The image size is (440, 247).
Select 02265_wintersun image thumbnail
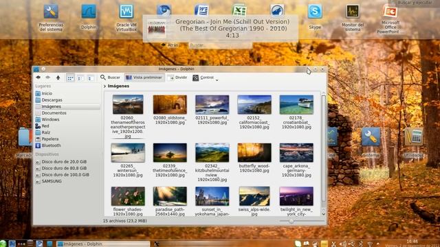[128, 152]
